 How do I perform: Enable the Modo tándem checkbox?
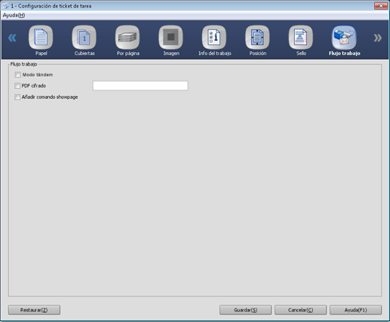pyautogui.click(x=17, y=75)
